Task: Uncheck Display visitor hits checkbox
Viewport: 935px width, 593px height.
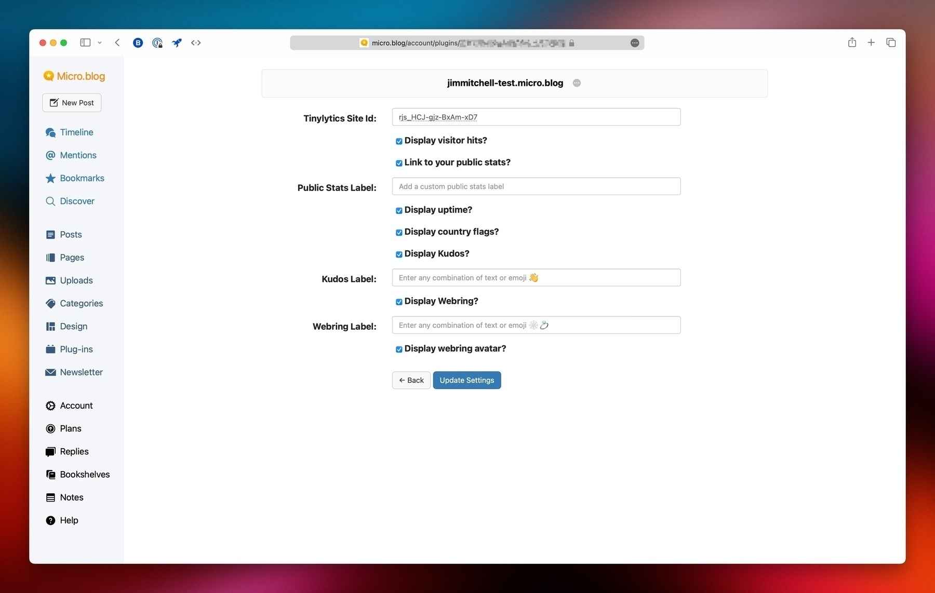Action: (x=399, y=141)
